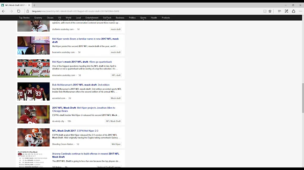Viewport: 304px width, 170px height.
Task: Click the 'NFL draft' tag for ninerswire article
Action: pyautogui.click(x=116, y=75)
